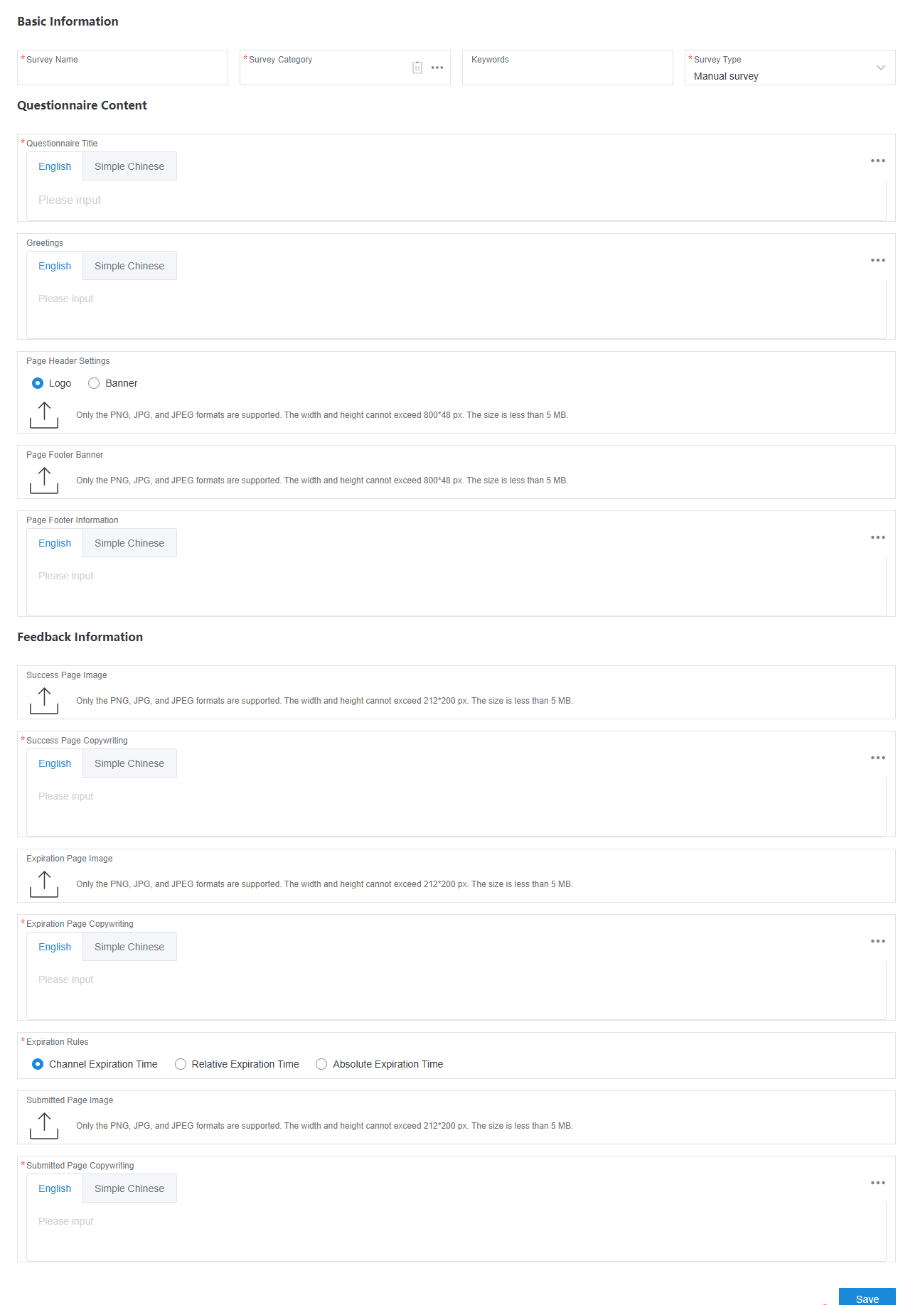Expand the Survey Type dropdown
The height and width of the screenshot is (1305, 898).
click(880, 68)
